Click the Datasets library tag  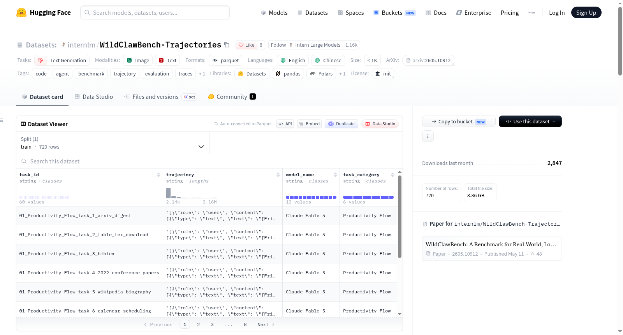click(252, 74)
